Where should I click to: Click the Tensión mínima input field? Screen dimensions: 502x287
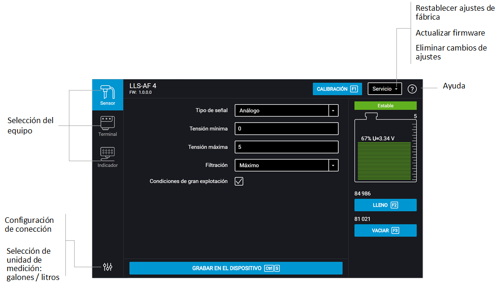(286, 128)
